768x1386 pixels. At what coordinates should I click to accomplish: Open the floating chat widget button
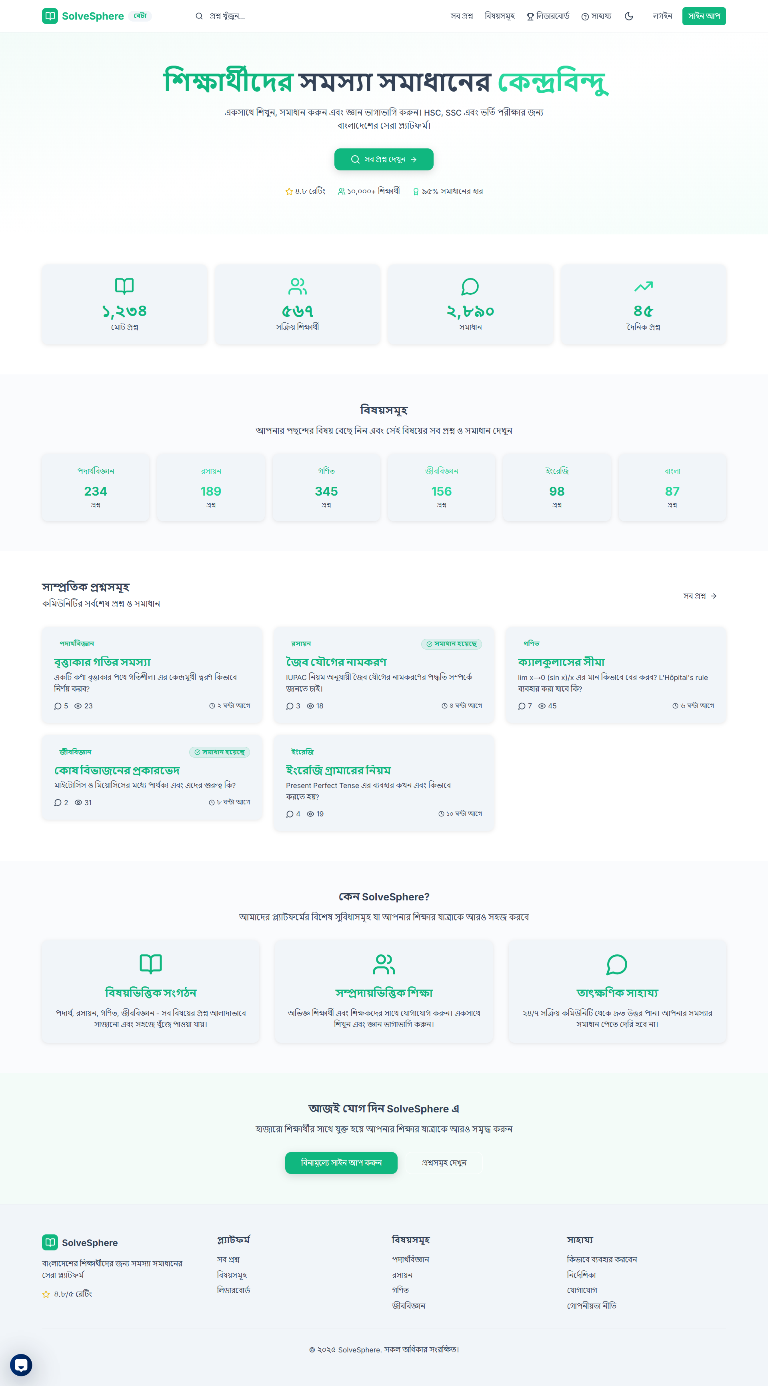click(x=21, y=1365)
